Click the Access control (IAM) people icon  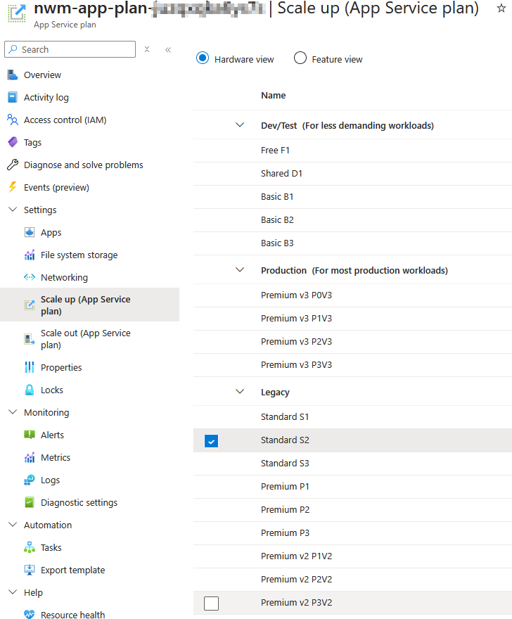pyautogui.click(x=13, y=120)
